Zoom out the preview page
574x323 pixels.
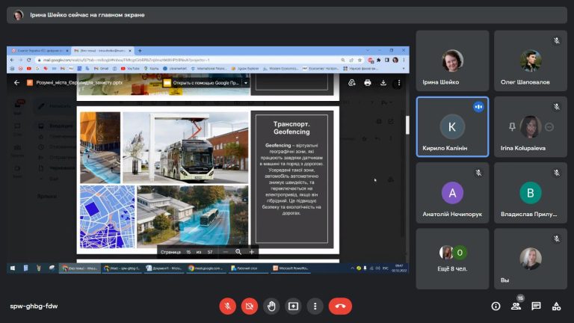coord(226,252)
